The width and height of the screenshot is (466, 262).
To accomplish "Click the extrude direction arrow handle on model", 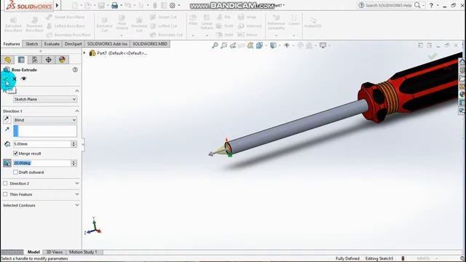I will point(210,154).
